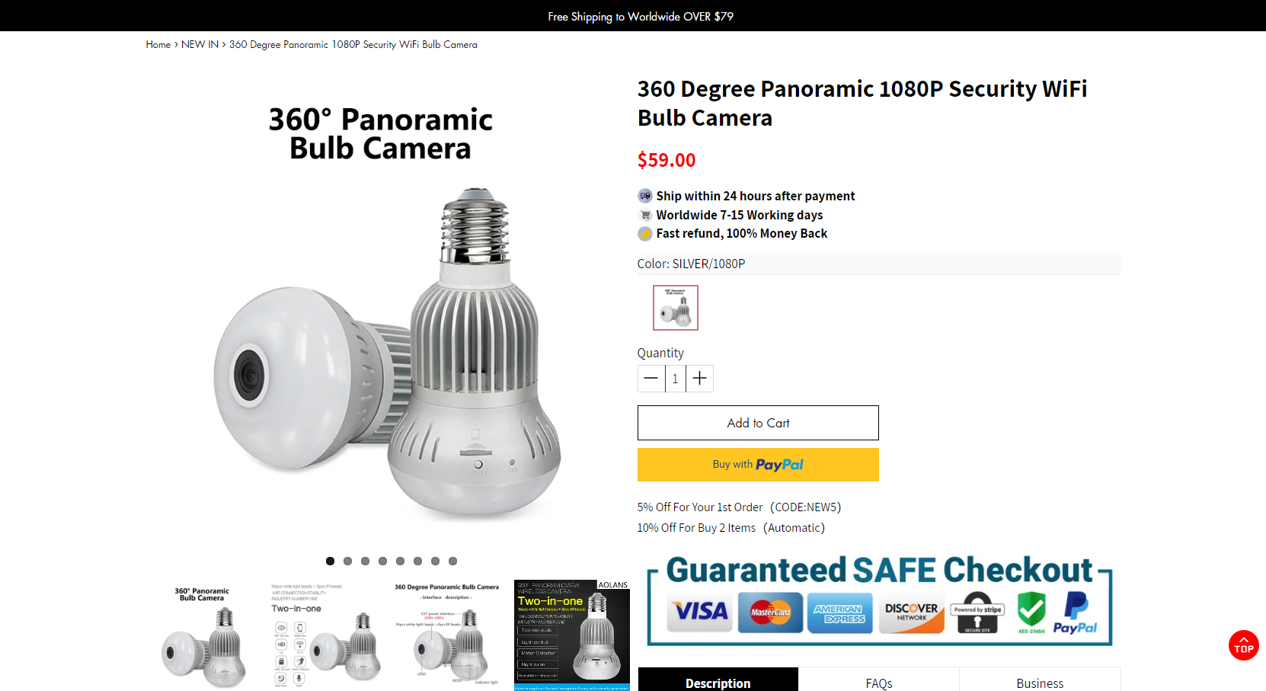The height and width of the screenshot is (691, 1266).
Task: Select the first image carousel dot
Action: (330, 561)
